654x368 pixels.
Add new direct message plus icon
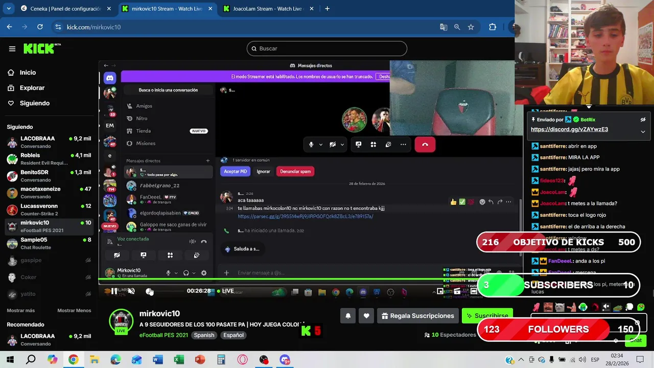click(x=208, y=160)
